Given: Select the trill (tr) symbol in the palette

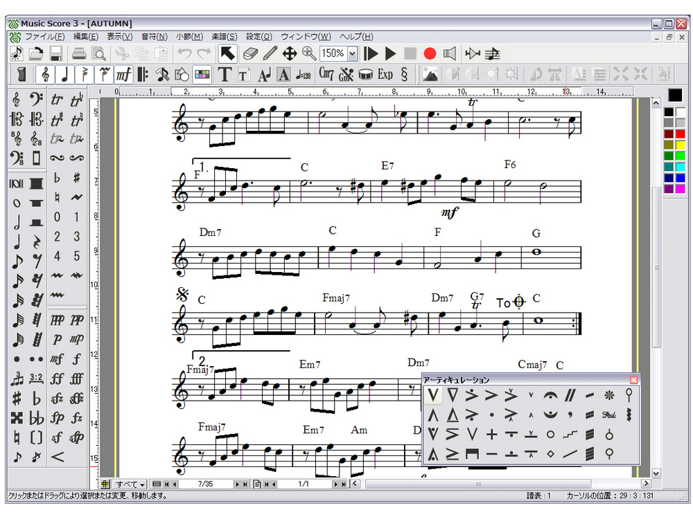Looking at the screenshot, I should tap(58, 100).
